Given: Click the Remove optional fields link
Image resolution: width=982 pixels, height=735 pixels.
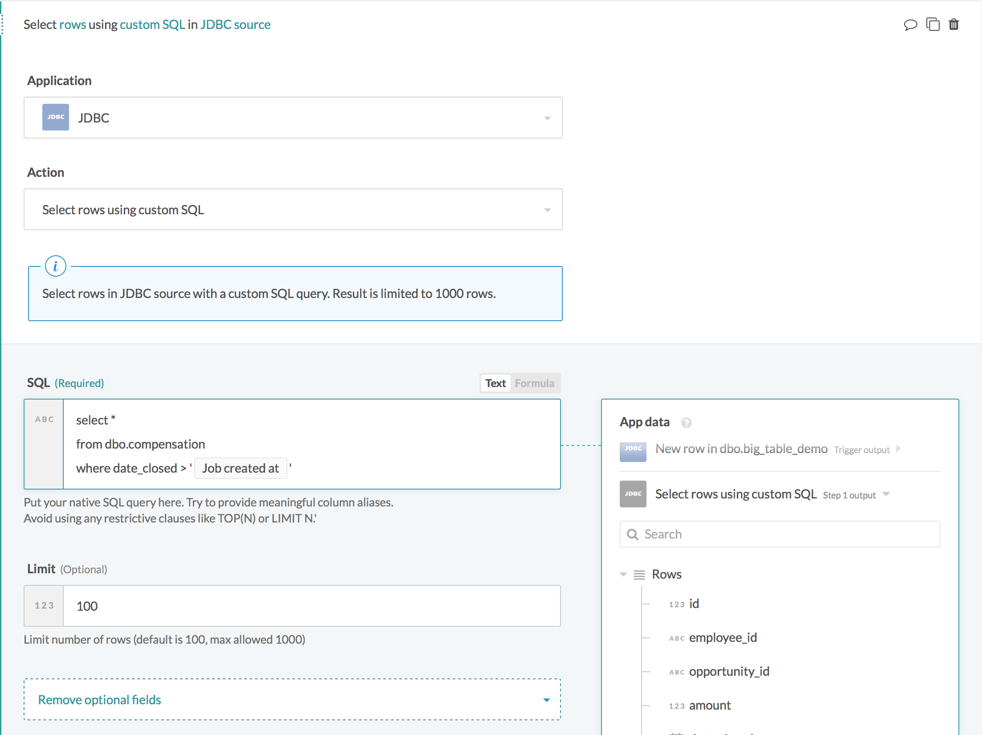Looking at the screenshot, I should point(100,699).
